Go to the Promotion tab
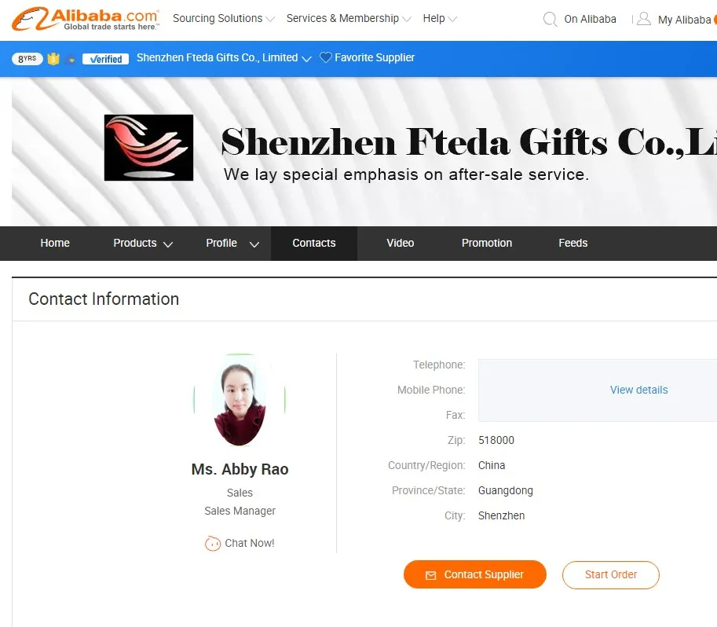This screenshot has width=717, height=627. coord(487,243)
